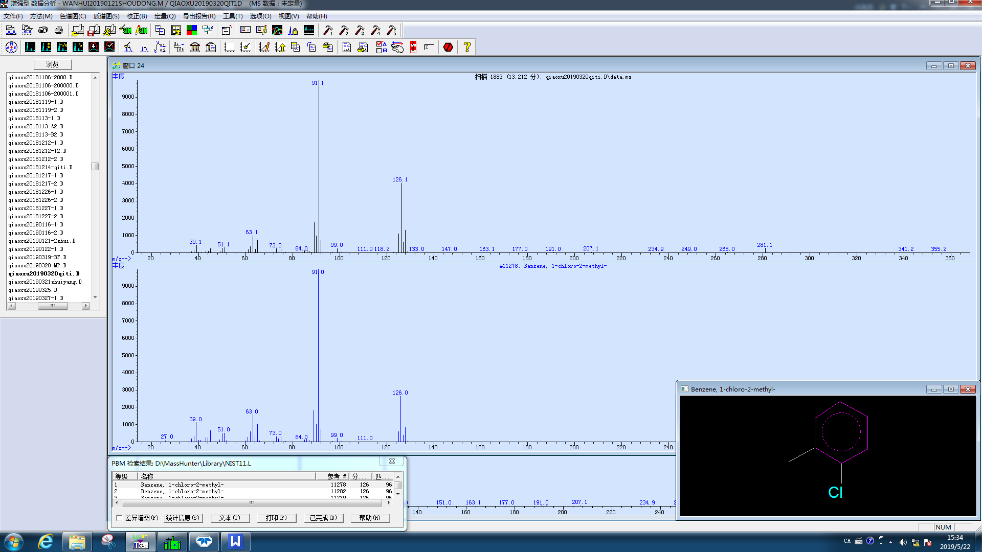
Task: Open the 色谱图(C) menu
Action: click(73, 16)
